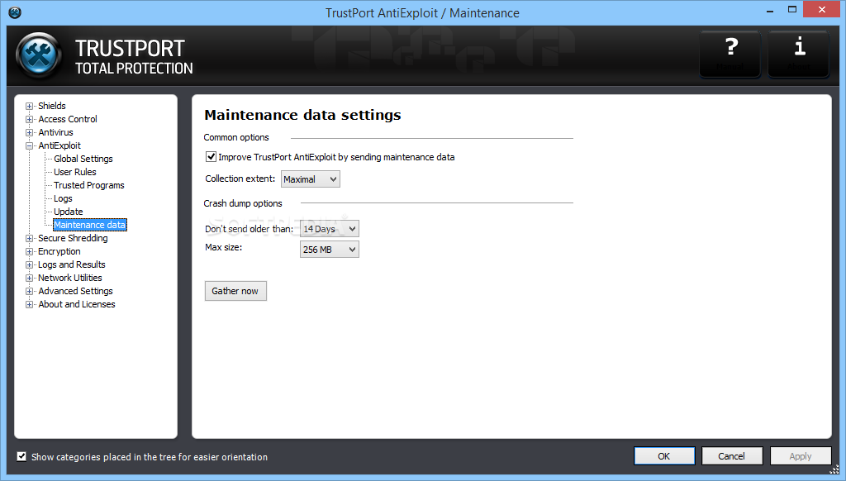Click the title bar application icon
The width and height of the screenshot is (846, 481).
(15, 12)
